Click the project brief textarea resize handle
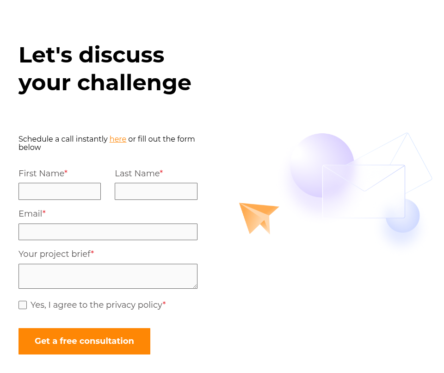444x373 pixels. tap(195, 286)
